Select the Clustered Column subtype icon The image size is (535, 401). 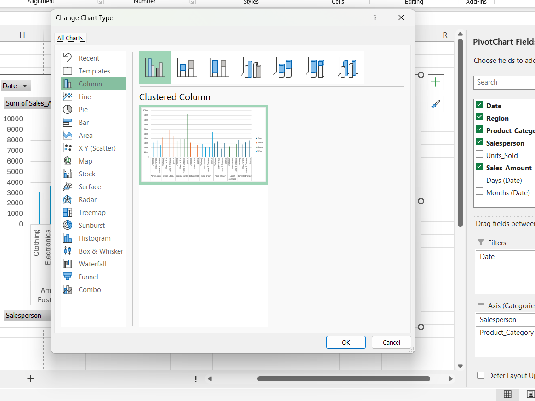click(x=155, y=68)
